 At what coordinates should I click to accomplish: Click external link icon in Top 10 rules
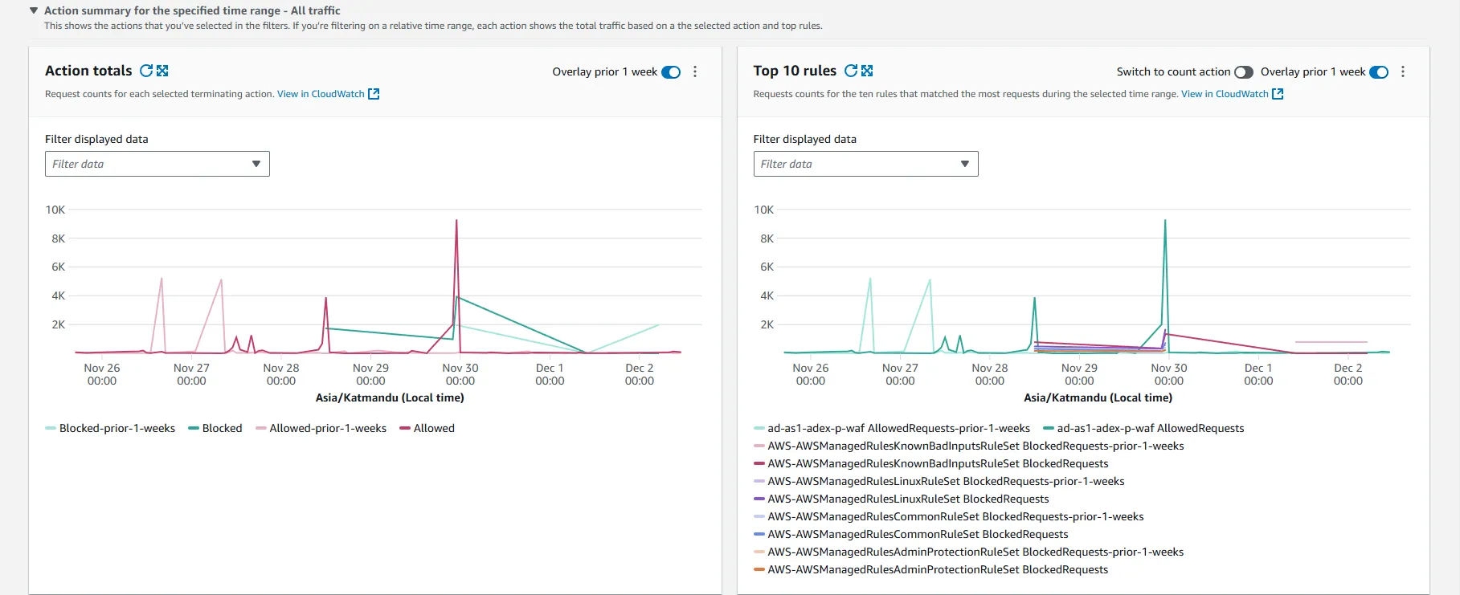click(1278, 94)
